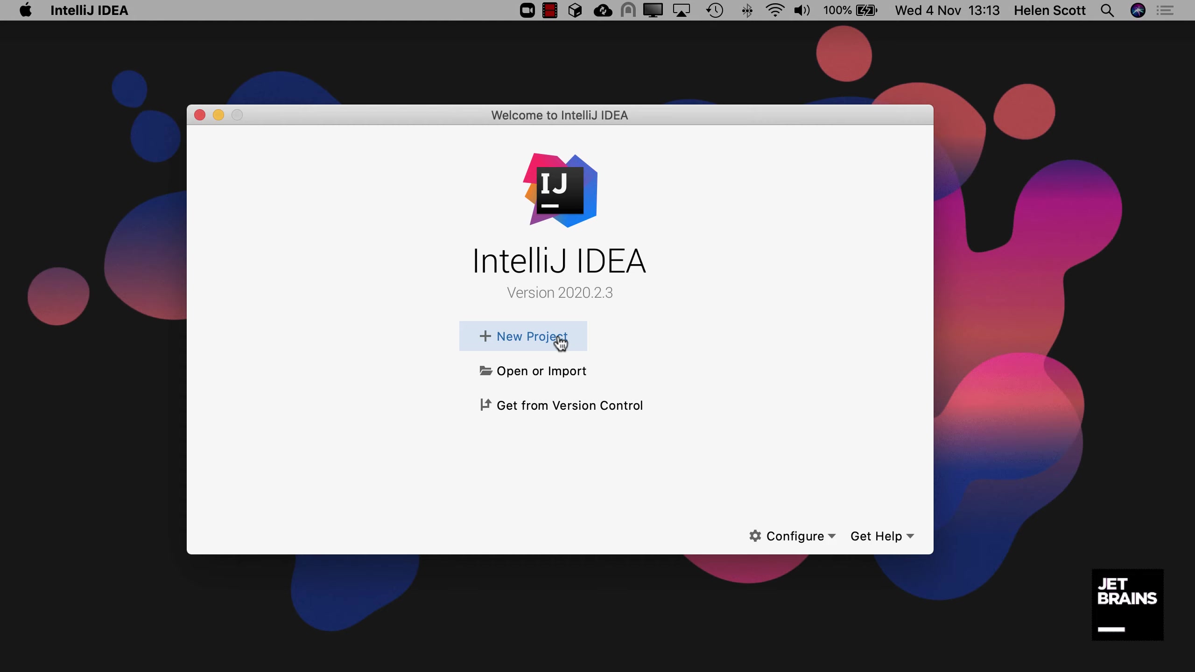Open the Apple menu
The width and height of the screenshot is (1195, 672).
coord(26,10)
